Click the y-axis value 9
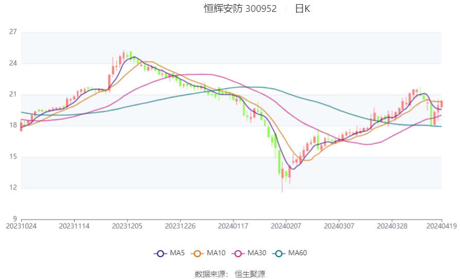 (x=15, y=219)
